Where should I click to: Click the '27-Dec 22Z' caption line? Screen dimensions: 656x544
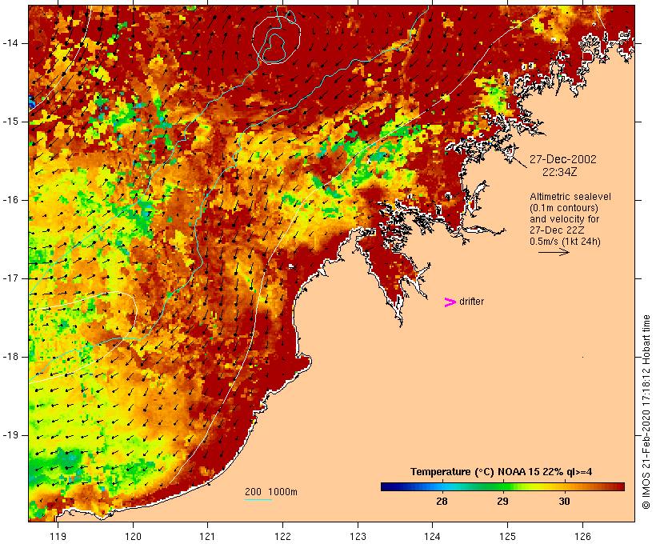(x=557, y=230)
